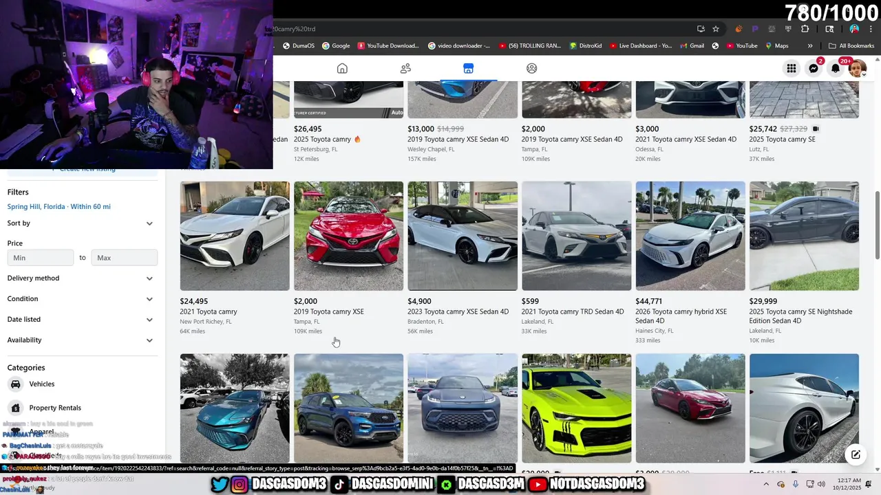Open All Bookmarks folder
The image size is (881, 495).
[851, 46]
